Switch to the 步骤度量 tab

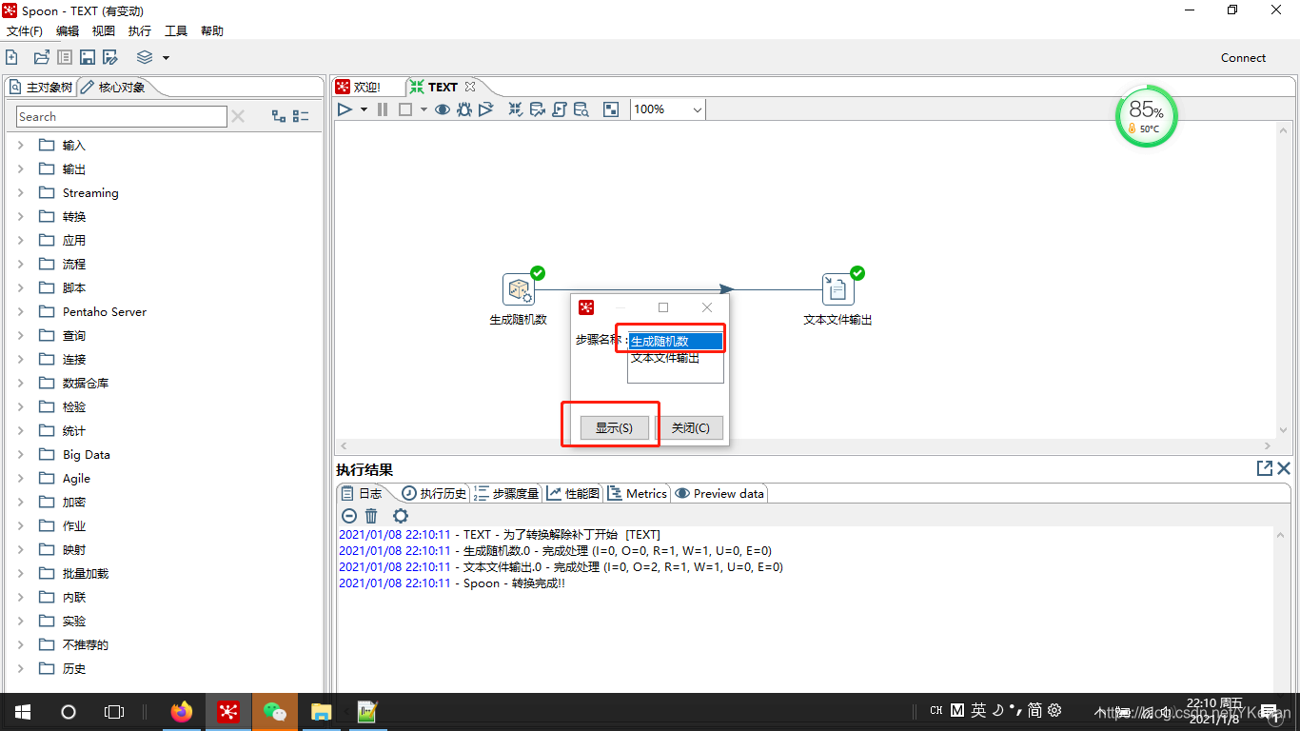pyautogui.click(x=506, y=493)
